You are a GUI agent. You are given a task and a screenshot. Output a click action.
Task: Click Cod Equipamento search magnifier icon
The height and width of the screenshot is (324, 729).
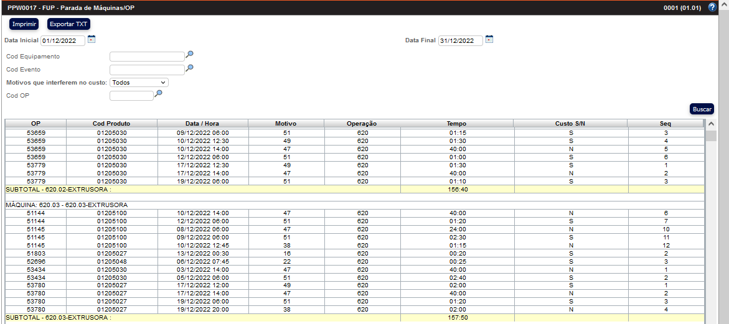190,55
